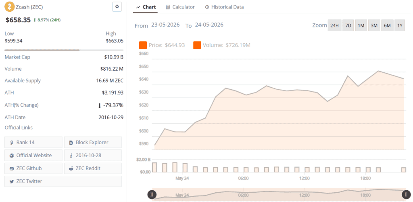This screenshot has height=202, width=413.
Task: Set zoom to 3M
Action: 374,25
